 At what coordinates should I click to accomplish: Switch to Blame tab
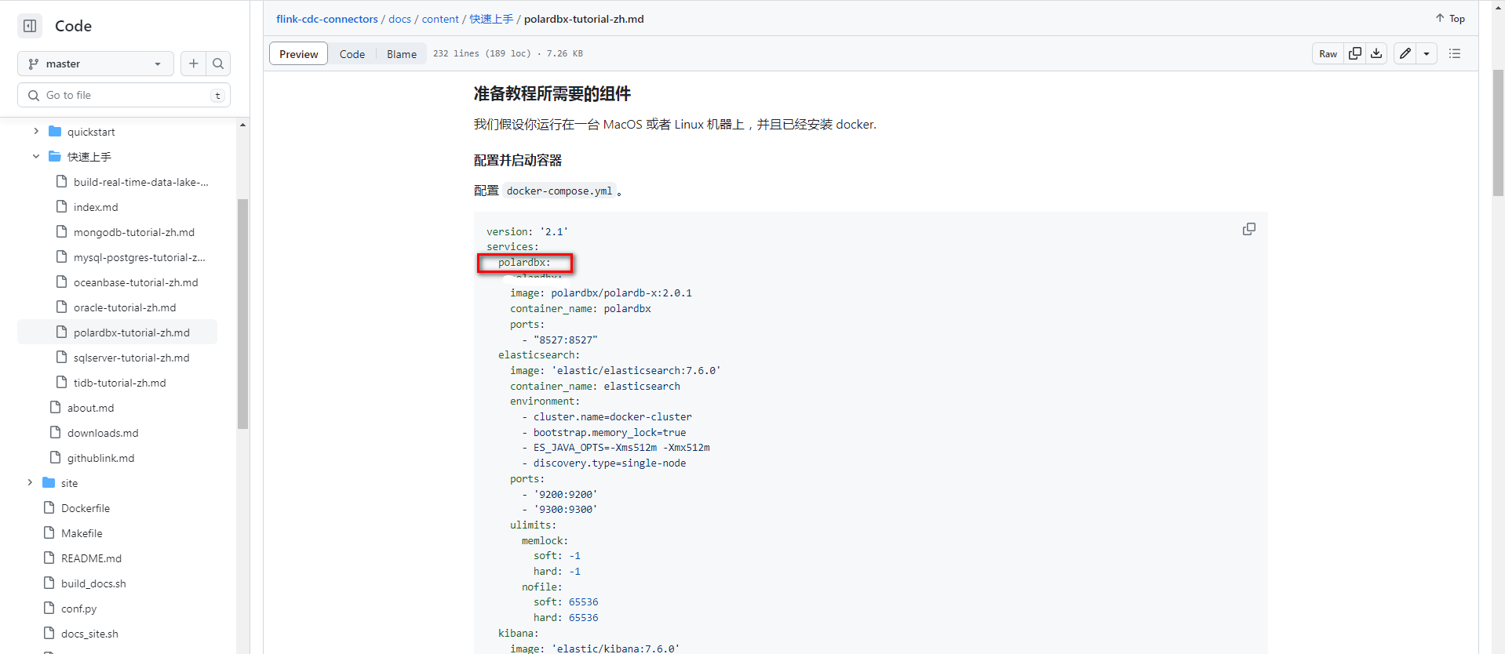(402, 54)
